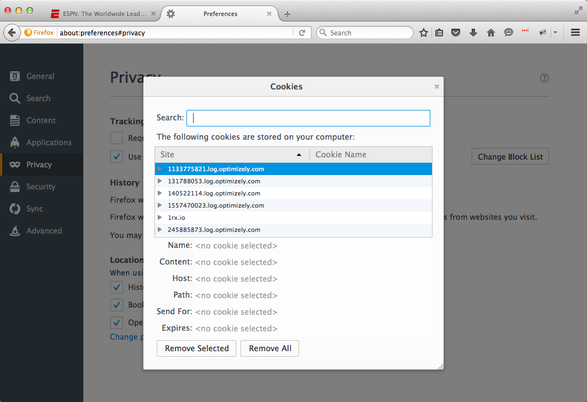Close the Preferences tab
The height and width of the screenshot is (402, 587).
(x=269, y=14)
